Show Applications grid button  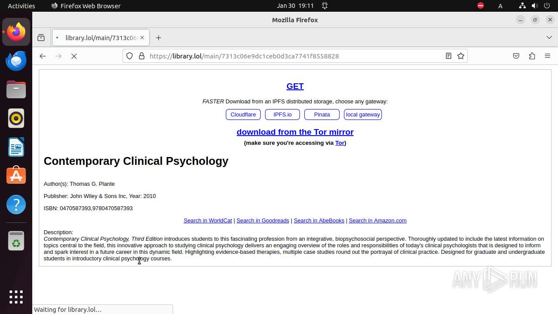[x=16, y=297]
